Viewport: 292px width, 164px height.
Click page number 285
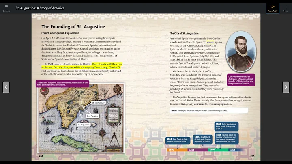pyautogui.click(x=252, y=156)
